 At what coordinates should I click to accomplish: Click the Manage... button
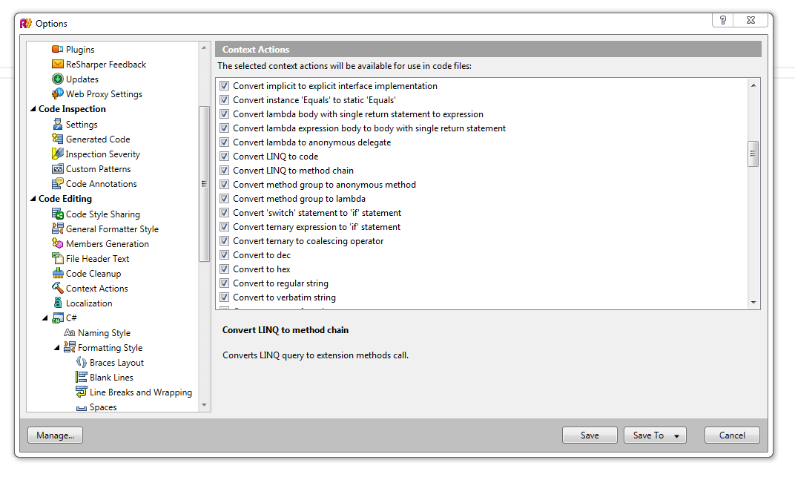click(x=56, y=435)
